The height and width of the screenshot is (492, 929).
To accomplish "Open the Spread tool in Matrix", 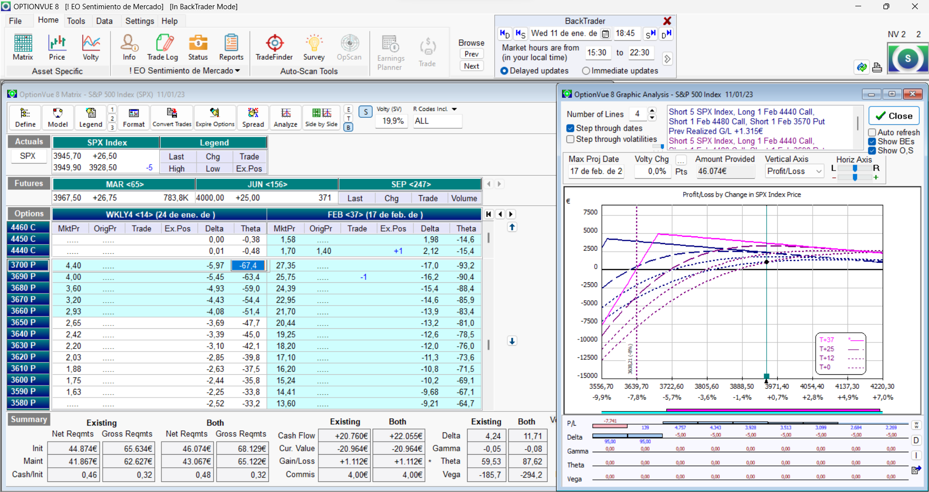I will [253, 118].
